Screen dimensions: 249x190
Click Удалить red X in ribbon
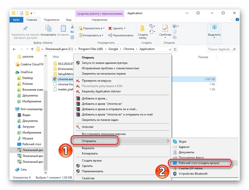(x=110, y=28)
